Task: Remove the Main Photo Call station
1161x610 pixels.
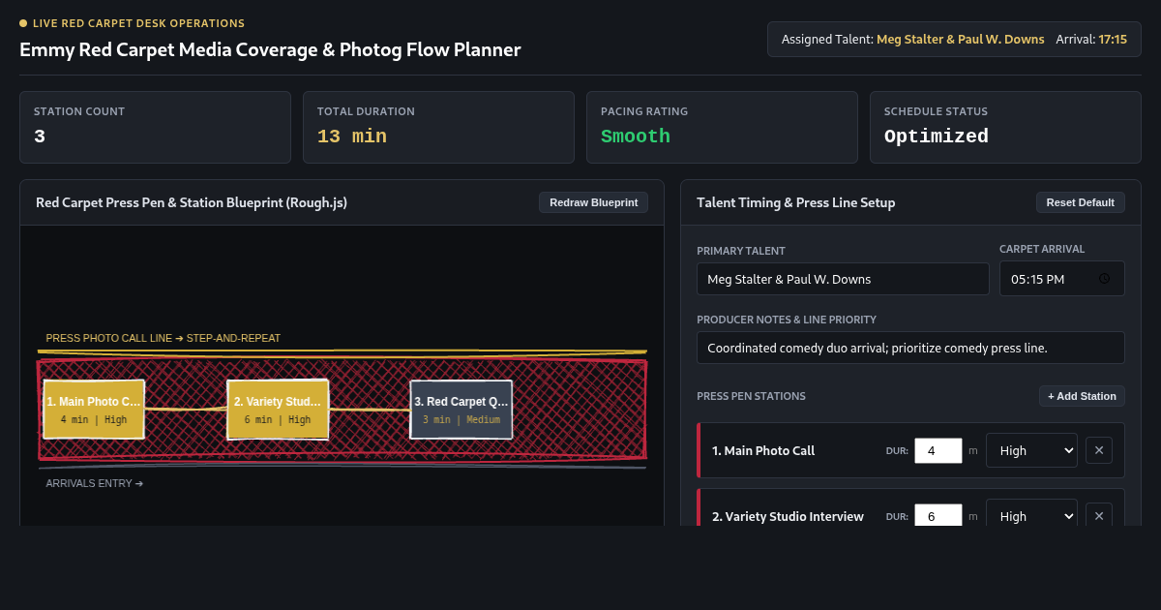Action: 1098,450
